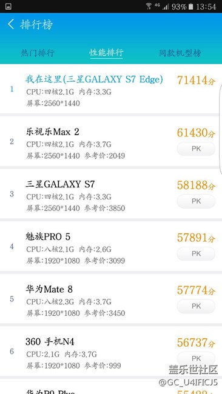The image size is (222, 394).
Task: Tap the picture notification icon in status bar
Action: pyautogui.click(x=8, y=6)
